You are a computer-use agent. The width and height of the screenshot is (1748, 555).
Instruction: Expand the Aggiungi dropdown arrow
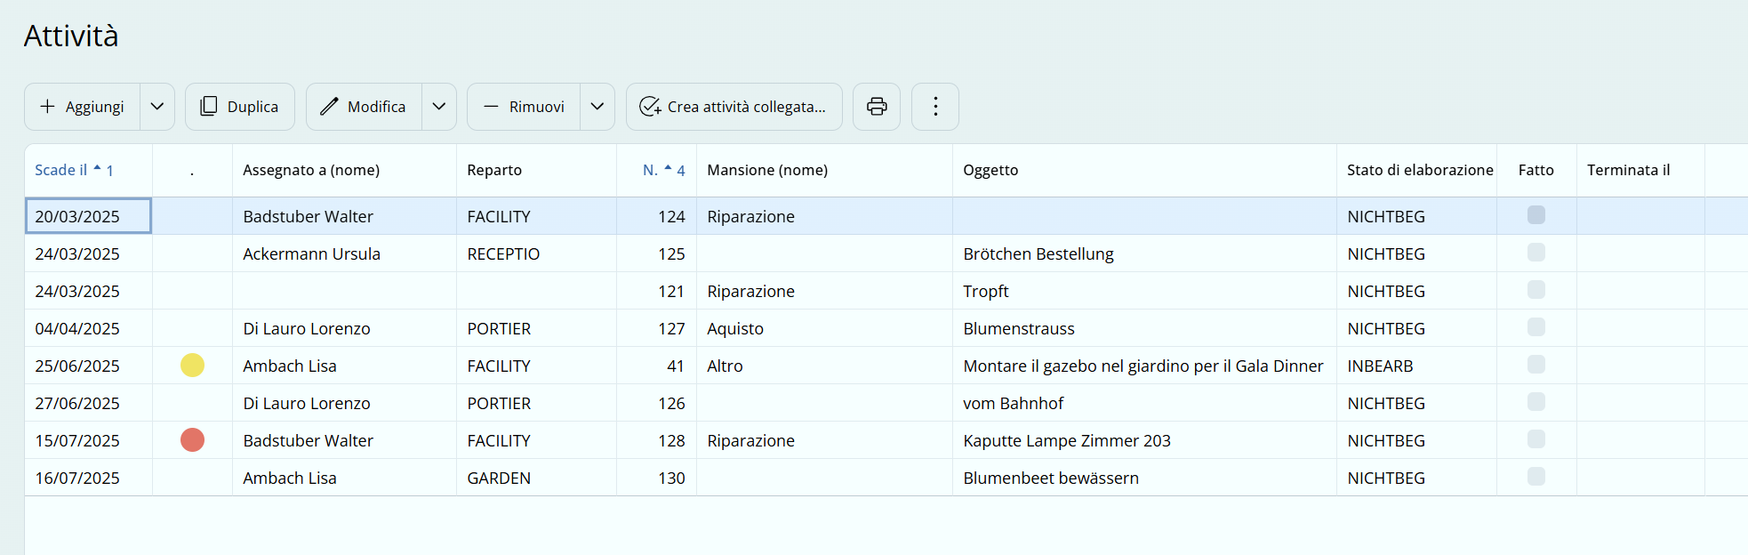click(x=157, y=107)
